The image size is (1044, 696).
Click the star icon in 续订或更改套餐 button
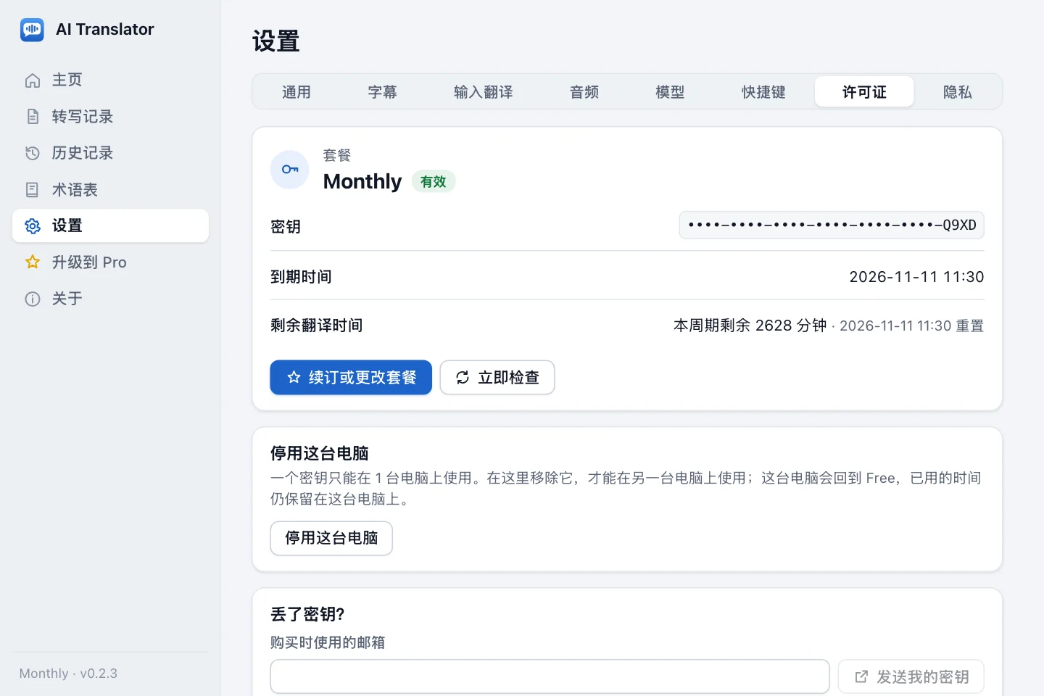tap(294, 377)
